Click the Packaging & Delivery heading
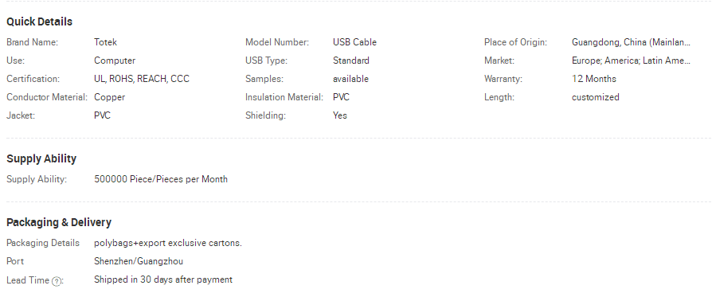Viewport: 712px width, 301px height. click(59, 222)
